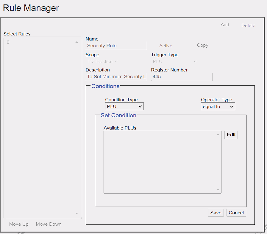This screenshot has width=267, height=234.
Task: Save the rule conditions
Action: pyautogui.click(x=216, y=213)
